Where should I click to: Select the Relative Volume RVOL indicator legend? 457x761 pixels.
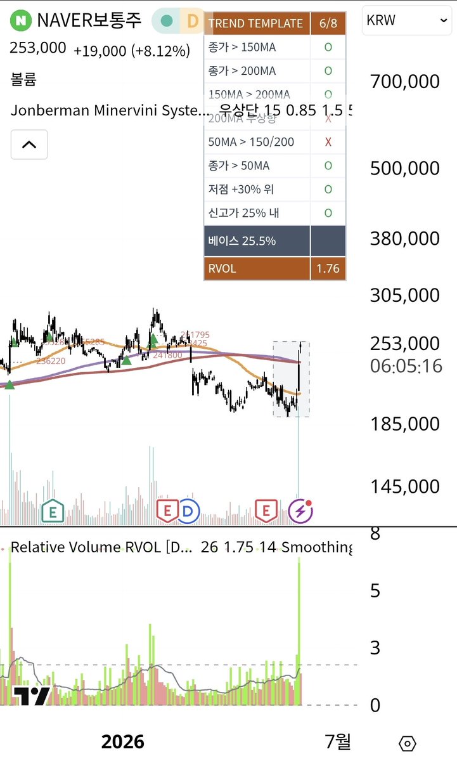tap(101, 547)
